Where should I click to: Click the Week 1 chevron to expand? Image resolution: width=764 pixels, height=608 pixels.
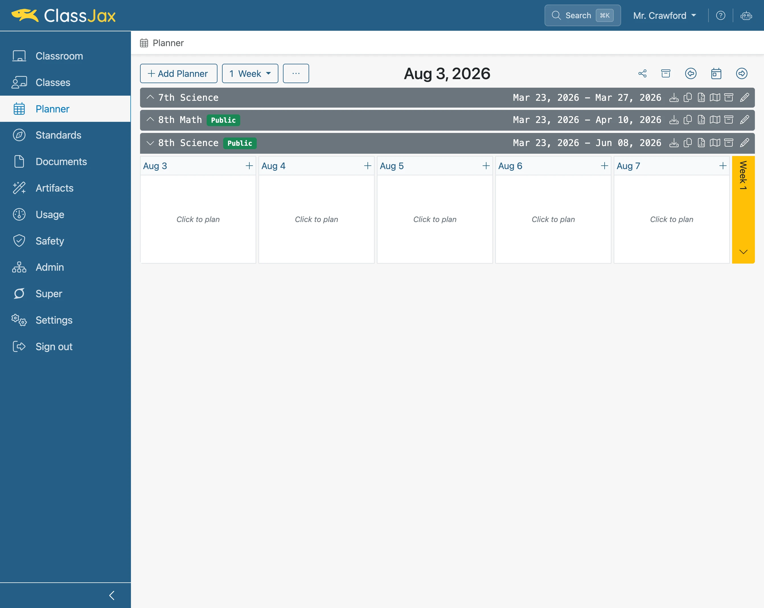pos(743,252)
